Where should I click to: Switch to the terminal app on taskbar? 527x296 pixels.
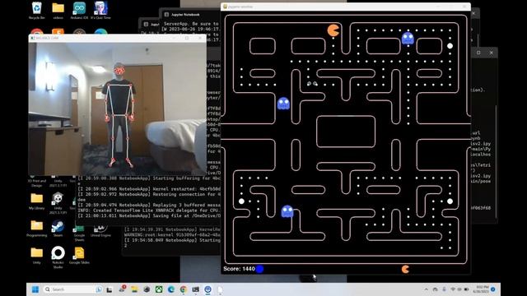point(196,289)
